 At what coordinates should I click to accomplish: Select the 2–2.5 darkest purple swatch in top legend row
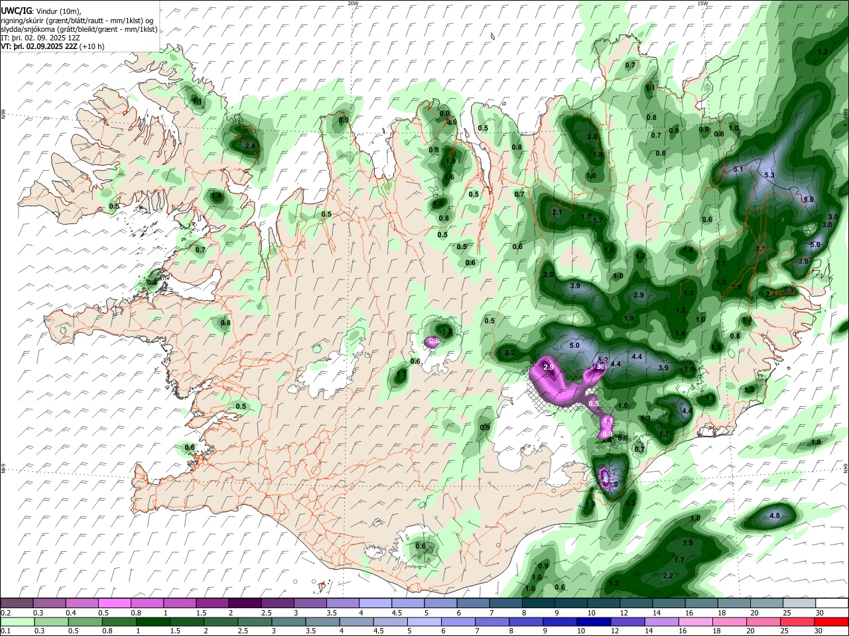[245, 603]
